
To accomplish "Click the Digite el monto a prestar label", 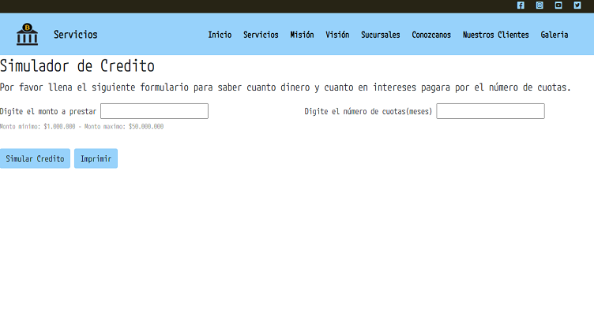I will (48, 111).
